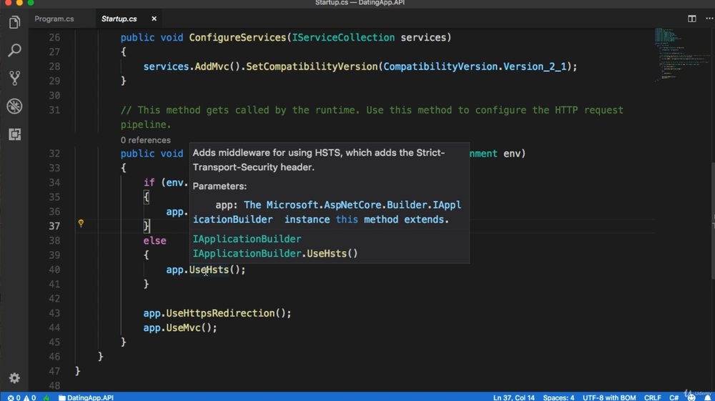Switch to the Program.cs tab
The width and height of the screenshot is (715, 401).
54,19
